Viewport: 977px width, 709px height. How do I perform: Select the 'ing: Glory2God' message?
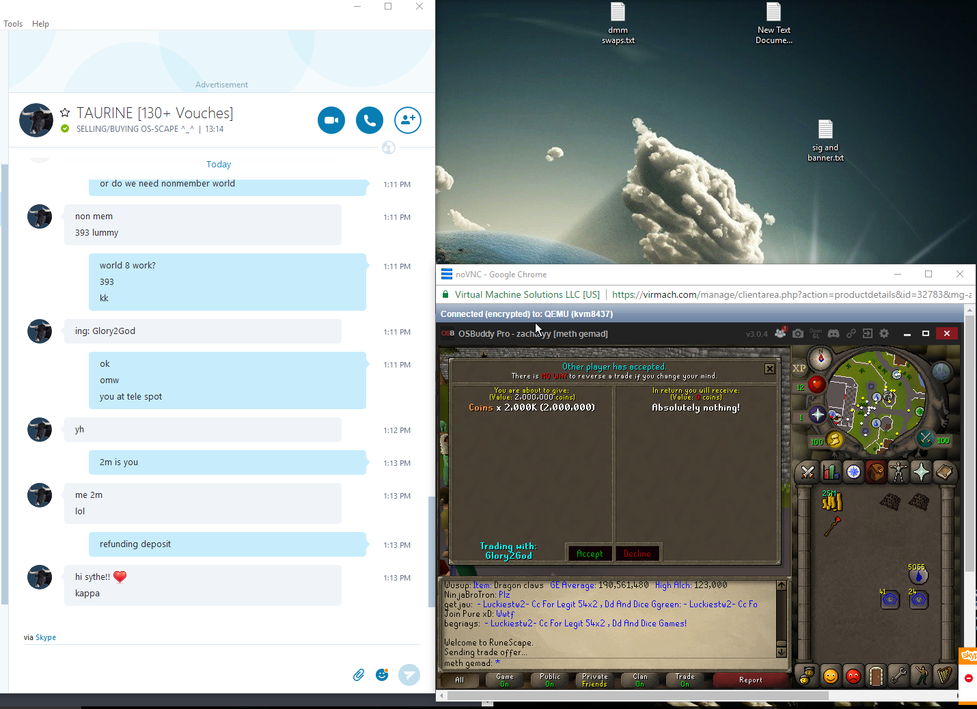203,331
